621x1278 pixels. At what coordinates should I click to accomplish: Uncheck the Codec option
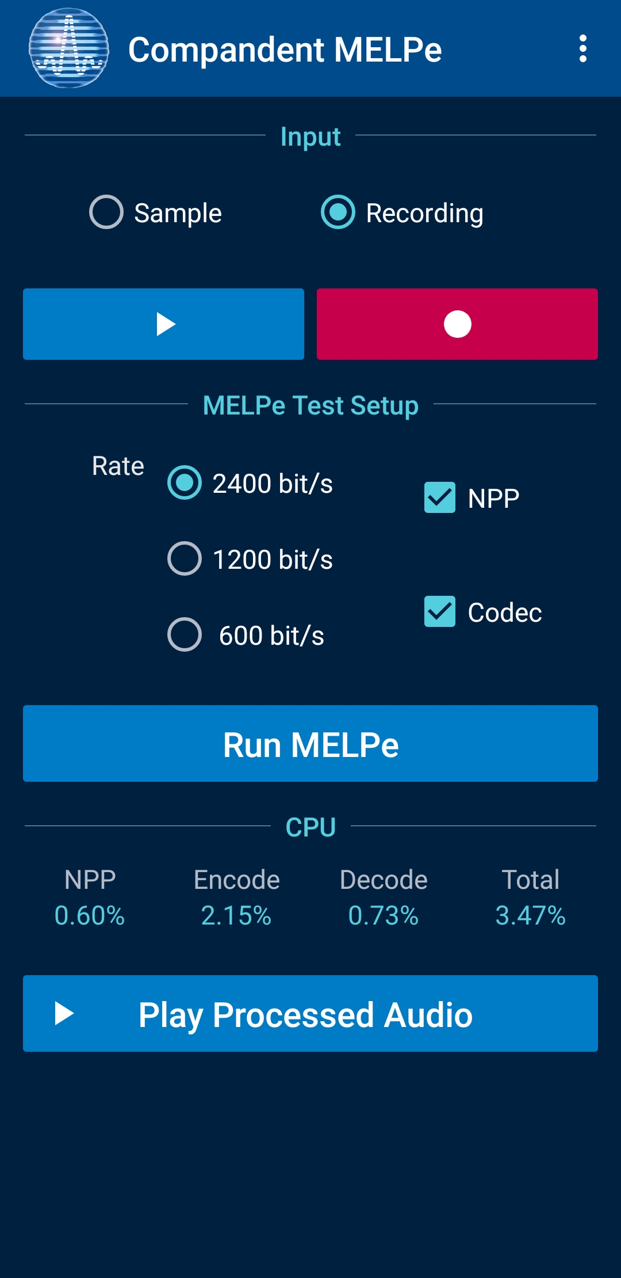440,612
